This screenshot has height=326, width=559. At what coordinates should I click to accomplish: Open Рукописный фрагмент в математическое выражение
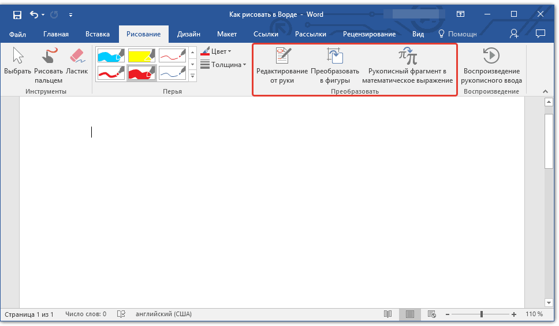(407, 56)
